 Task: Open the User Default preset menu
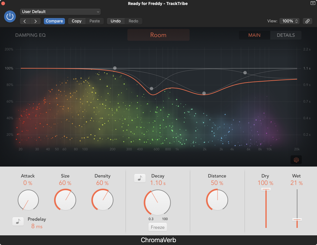[60, 11]
